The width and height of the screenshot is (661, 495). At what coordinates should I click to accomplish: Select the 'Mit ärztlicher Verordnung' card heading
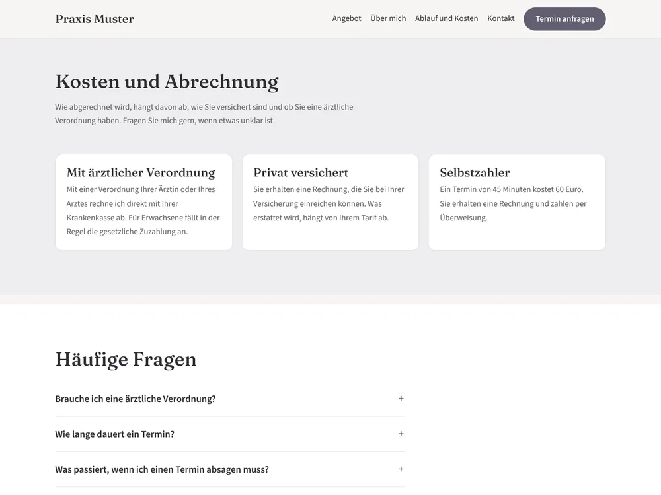click(x=141, y=172)
